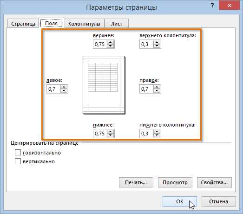Open the help question mark icon
The width and height of the screenshot is (243, 214).
click(212, 6)
